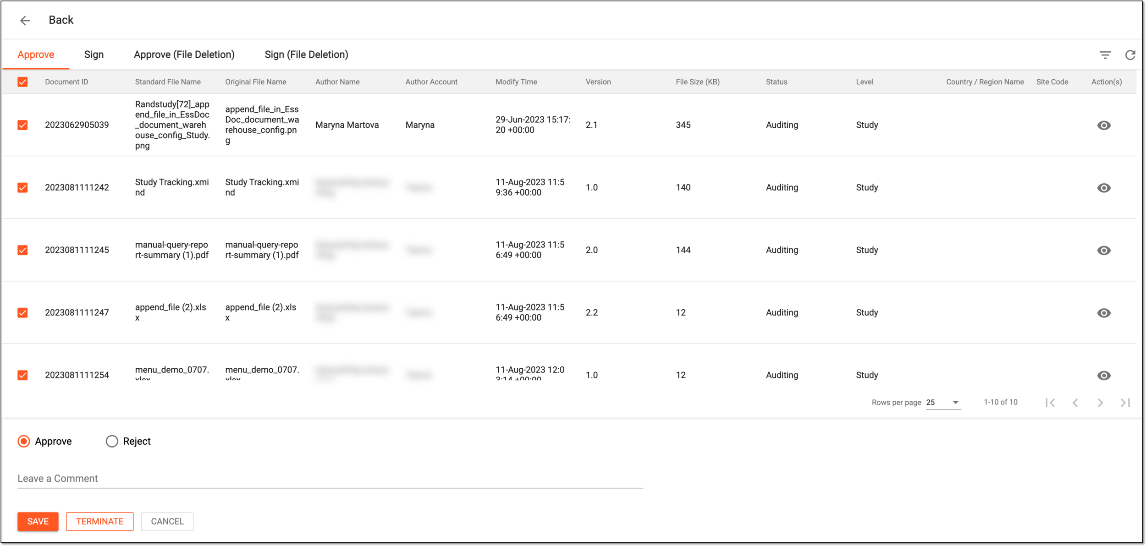Image resolution: width=1146 pixels, height=546 pixels.
Task: Click the 29-Jun-2023 modify time cell
Action: click(533, 125)
